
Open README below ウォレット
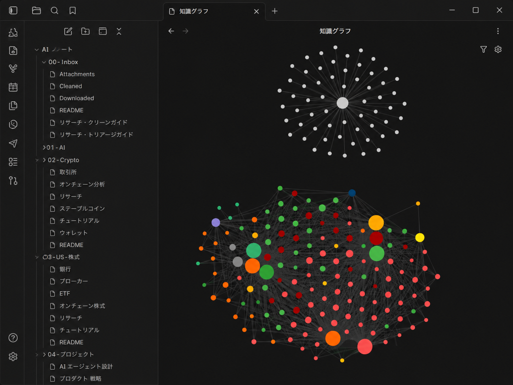(x=67, y=245)
